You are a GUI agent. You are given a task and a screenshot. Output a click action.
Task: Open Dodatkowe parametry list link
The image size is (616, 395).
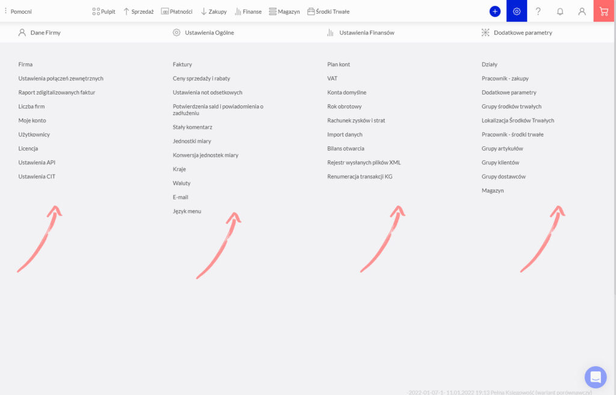509,93
